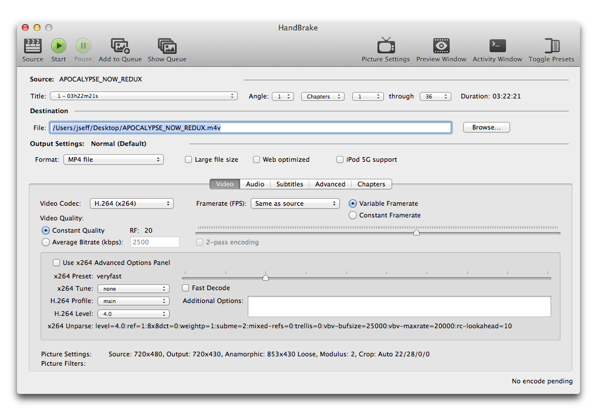This screenshot has height=415, width=597.
Task: Click the yellow minimize window button
Action: 37,28
